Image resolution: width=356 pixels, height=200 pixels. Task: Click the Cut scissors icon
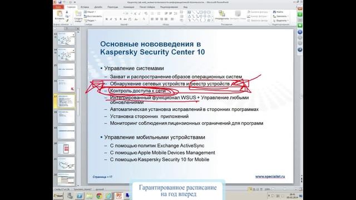click(x=67, y=12)
